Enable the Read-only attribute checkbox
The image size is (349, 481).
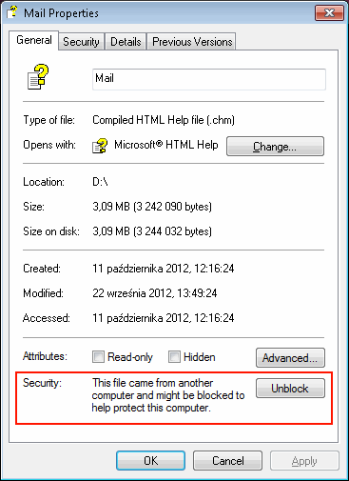[x=98, y=356]
